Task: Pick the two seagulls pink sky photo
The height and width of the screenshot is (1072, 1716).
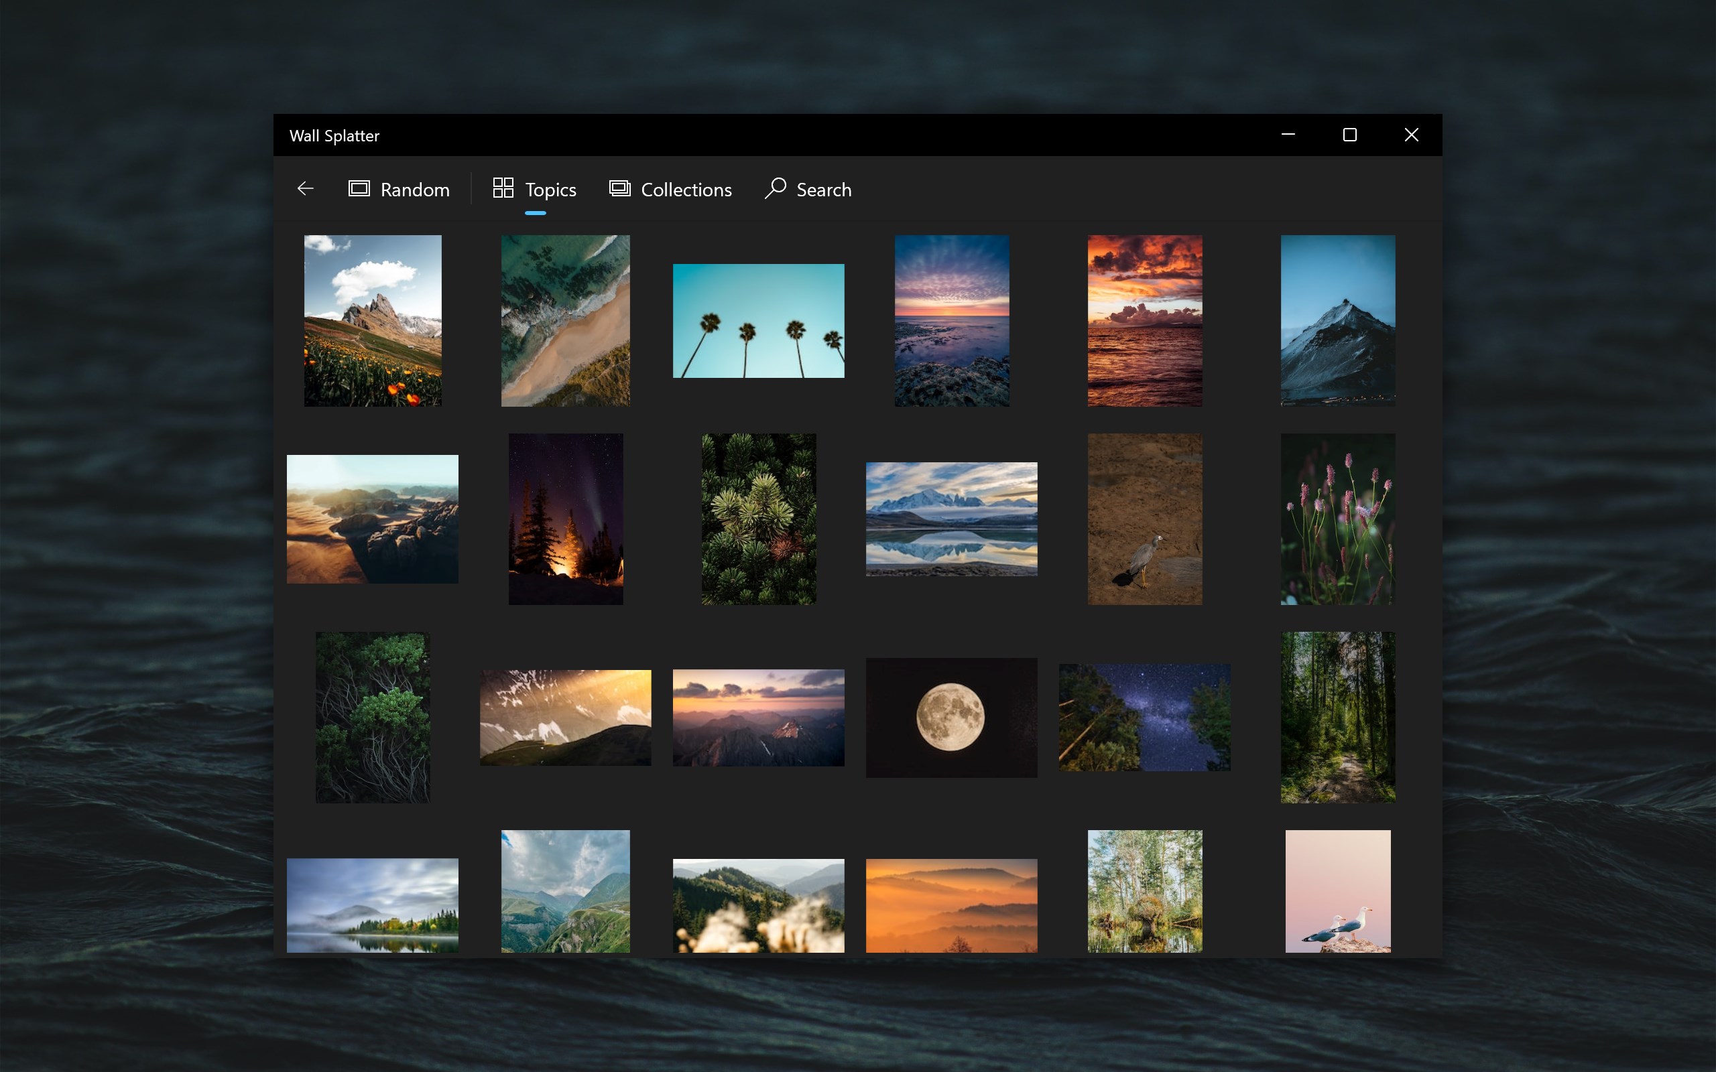Action: [1337, 890]
